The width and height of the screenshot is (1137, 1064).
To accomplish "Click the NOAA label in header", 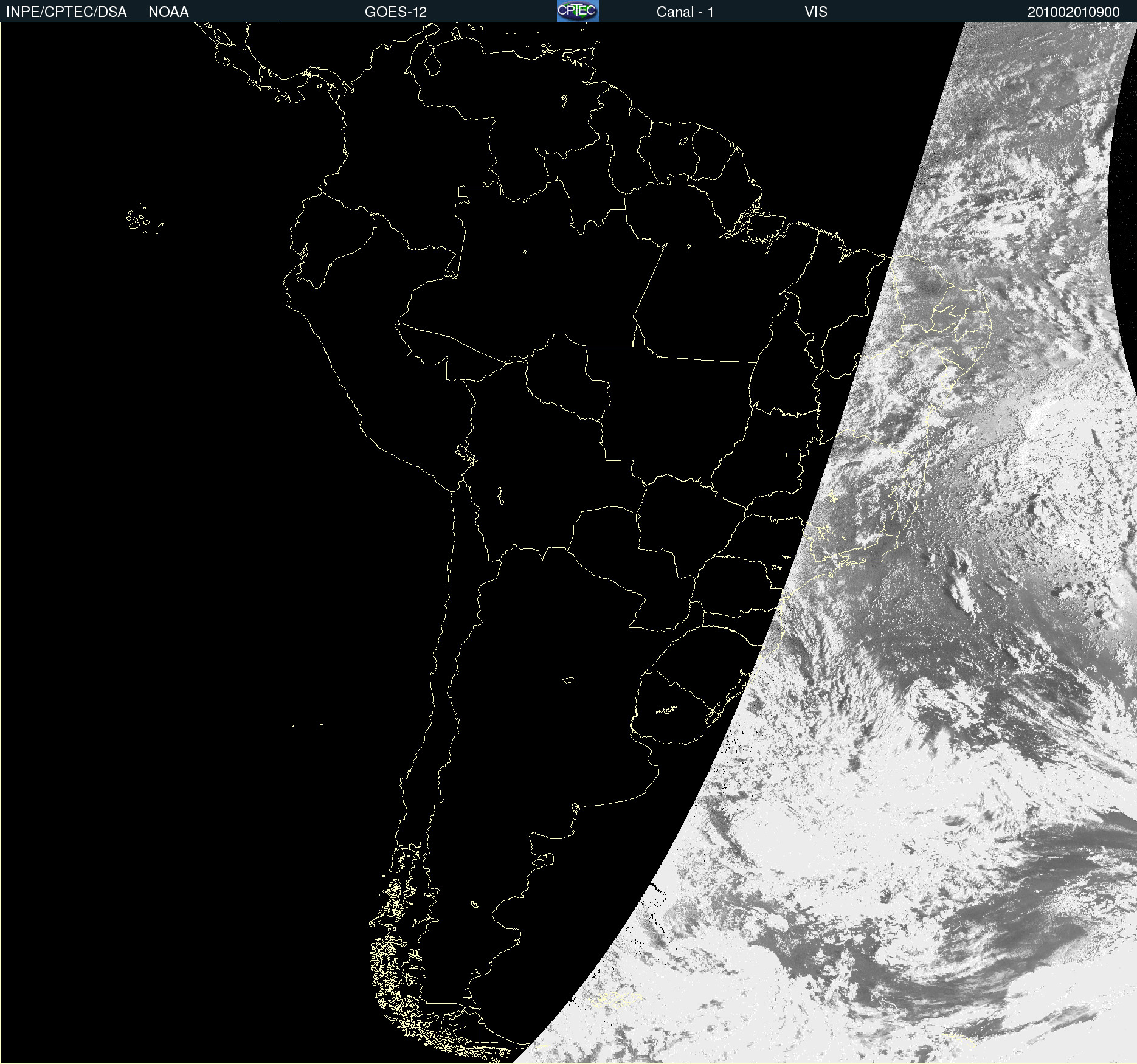I will [168, 12].
